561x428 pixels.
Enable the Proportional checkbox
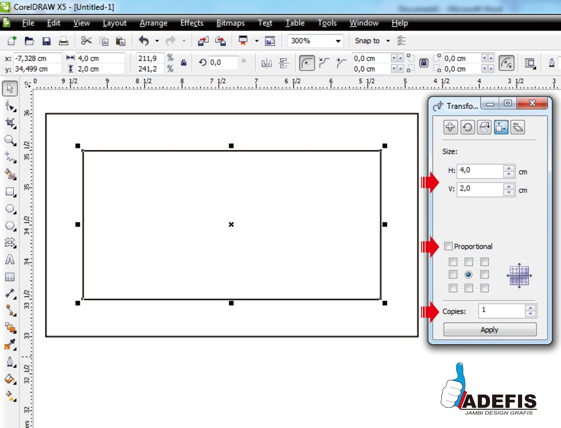(449, 247)
